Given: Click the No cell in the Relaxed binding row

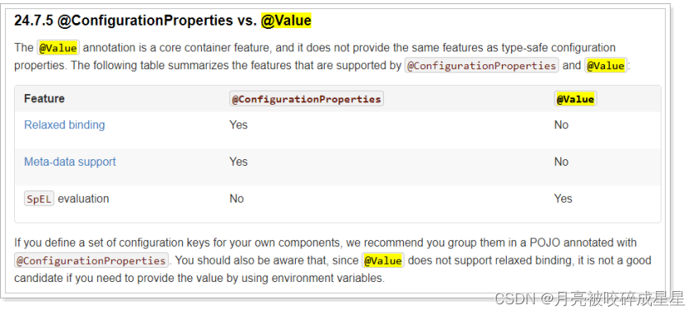Looking at the screenshot, I should click(561, 125).
